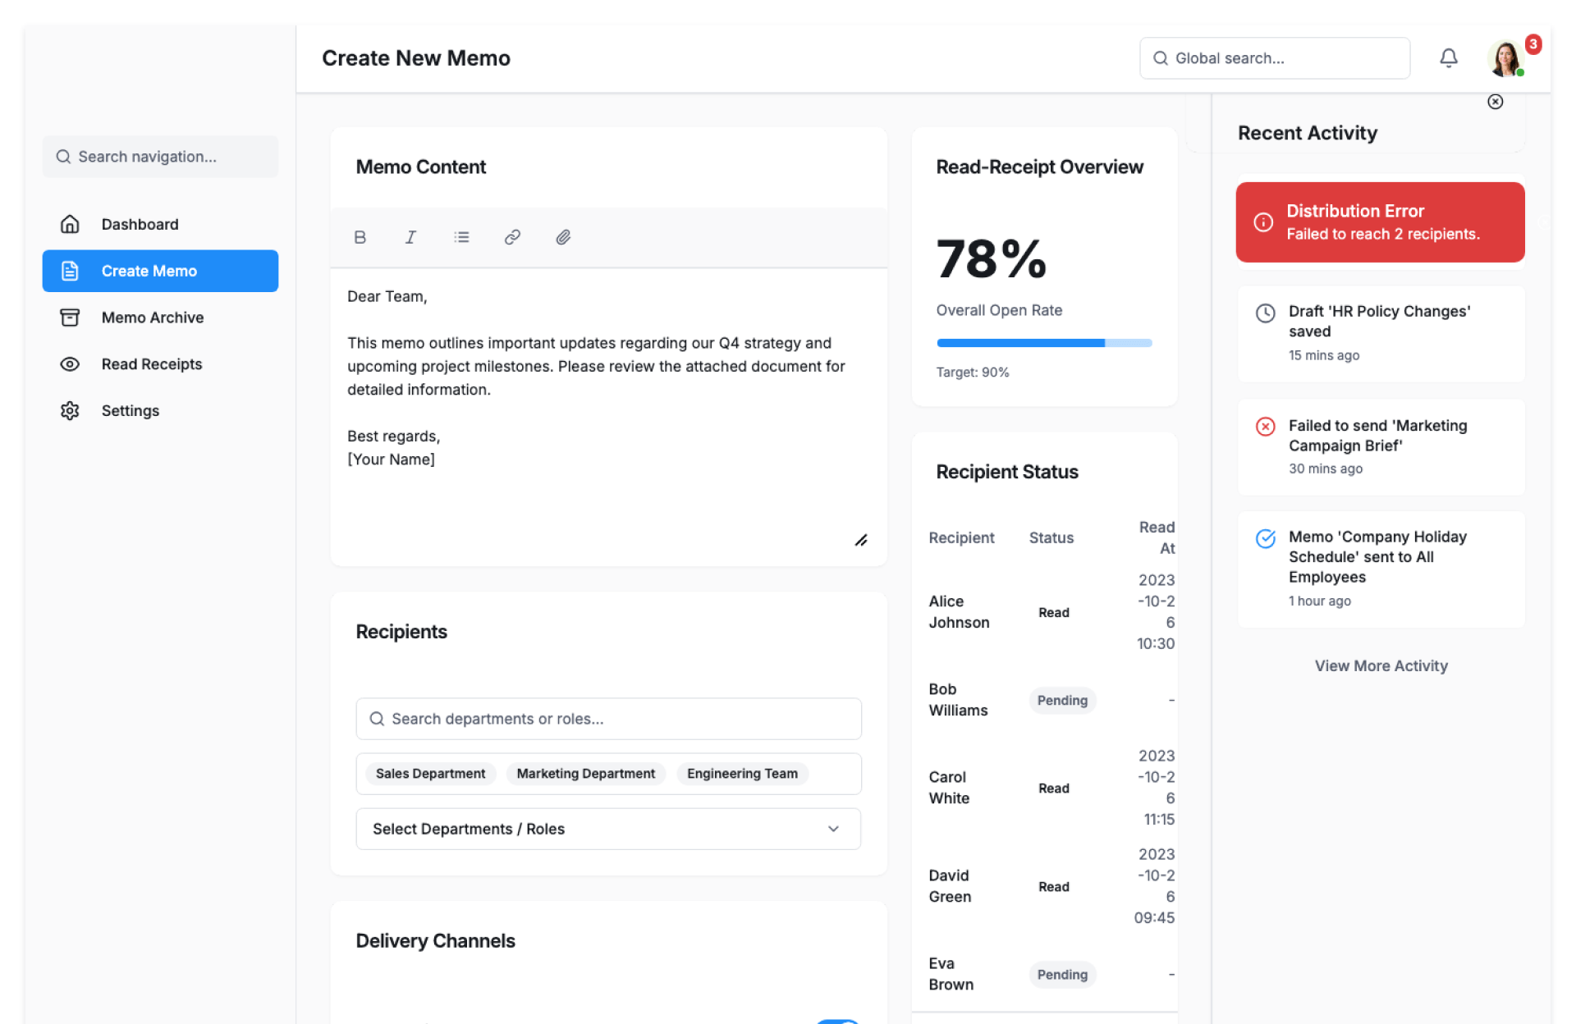Close the Recent Activity panel
The image size is (1576, 1024).
[1495, 102]
